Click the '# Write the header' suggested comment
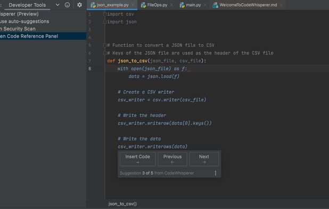Image resolution: width=329 pixels, height=209 pixels. (142, 115)
